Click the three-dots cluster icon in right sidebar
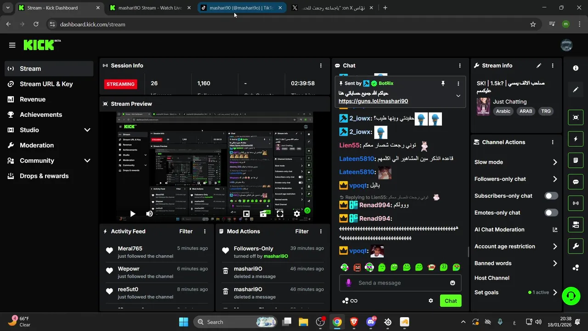The width and height of the screenshot is (588, 331). [576, 268]
